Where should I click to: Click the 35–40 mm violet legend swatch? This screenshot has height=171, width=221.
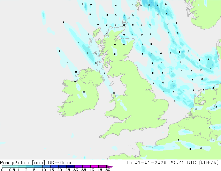pos(86,166)
